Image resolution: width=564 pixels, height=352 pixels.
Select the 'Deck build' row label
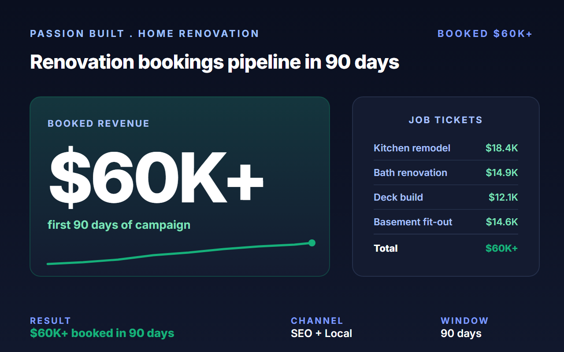[398, 198]
